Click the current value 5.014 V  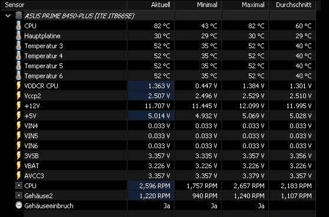(159, 116)
